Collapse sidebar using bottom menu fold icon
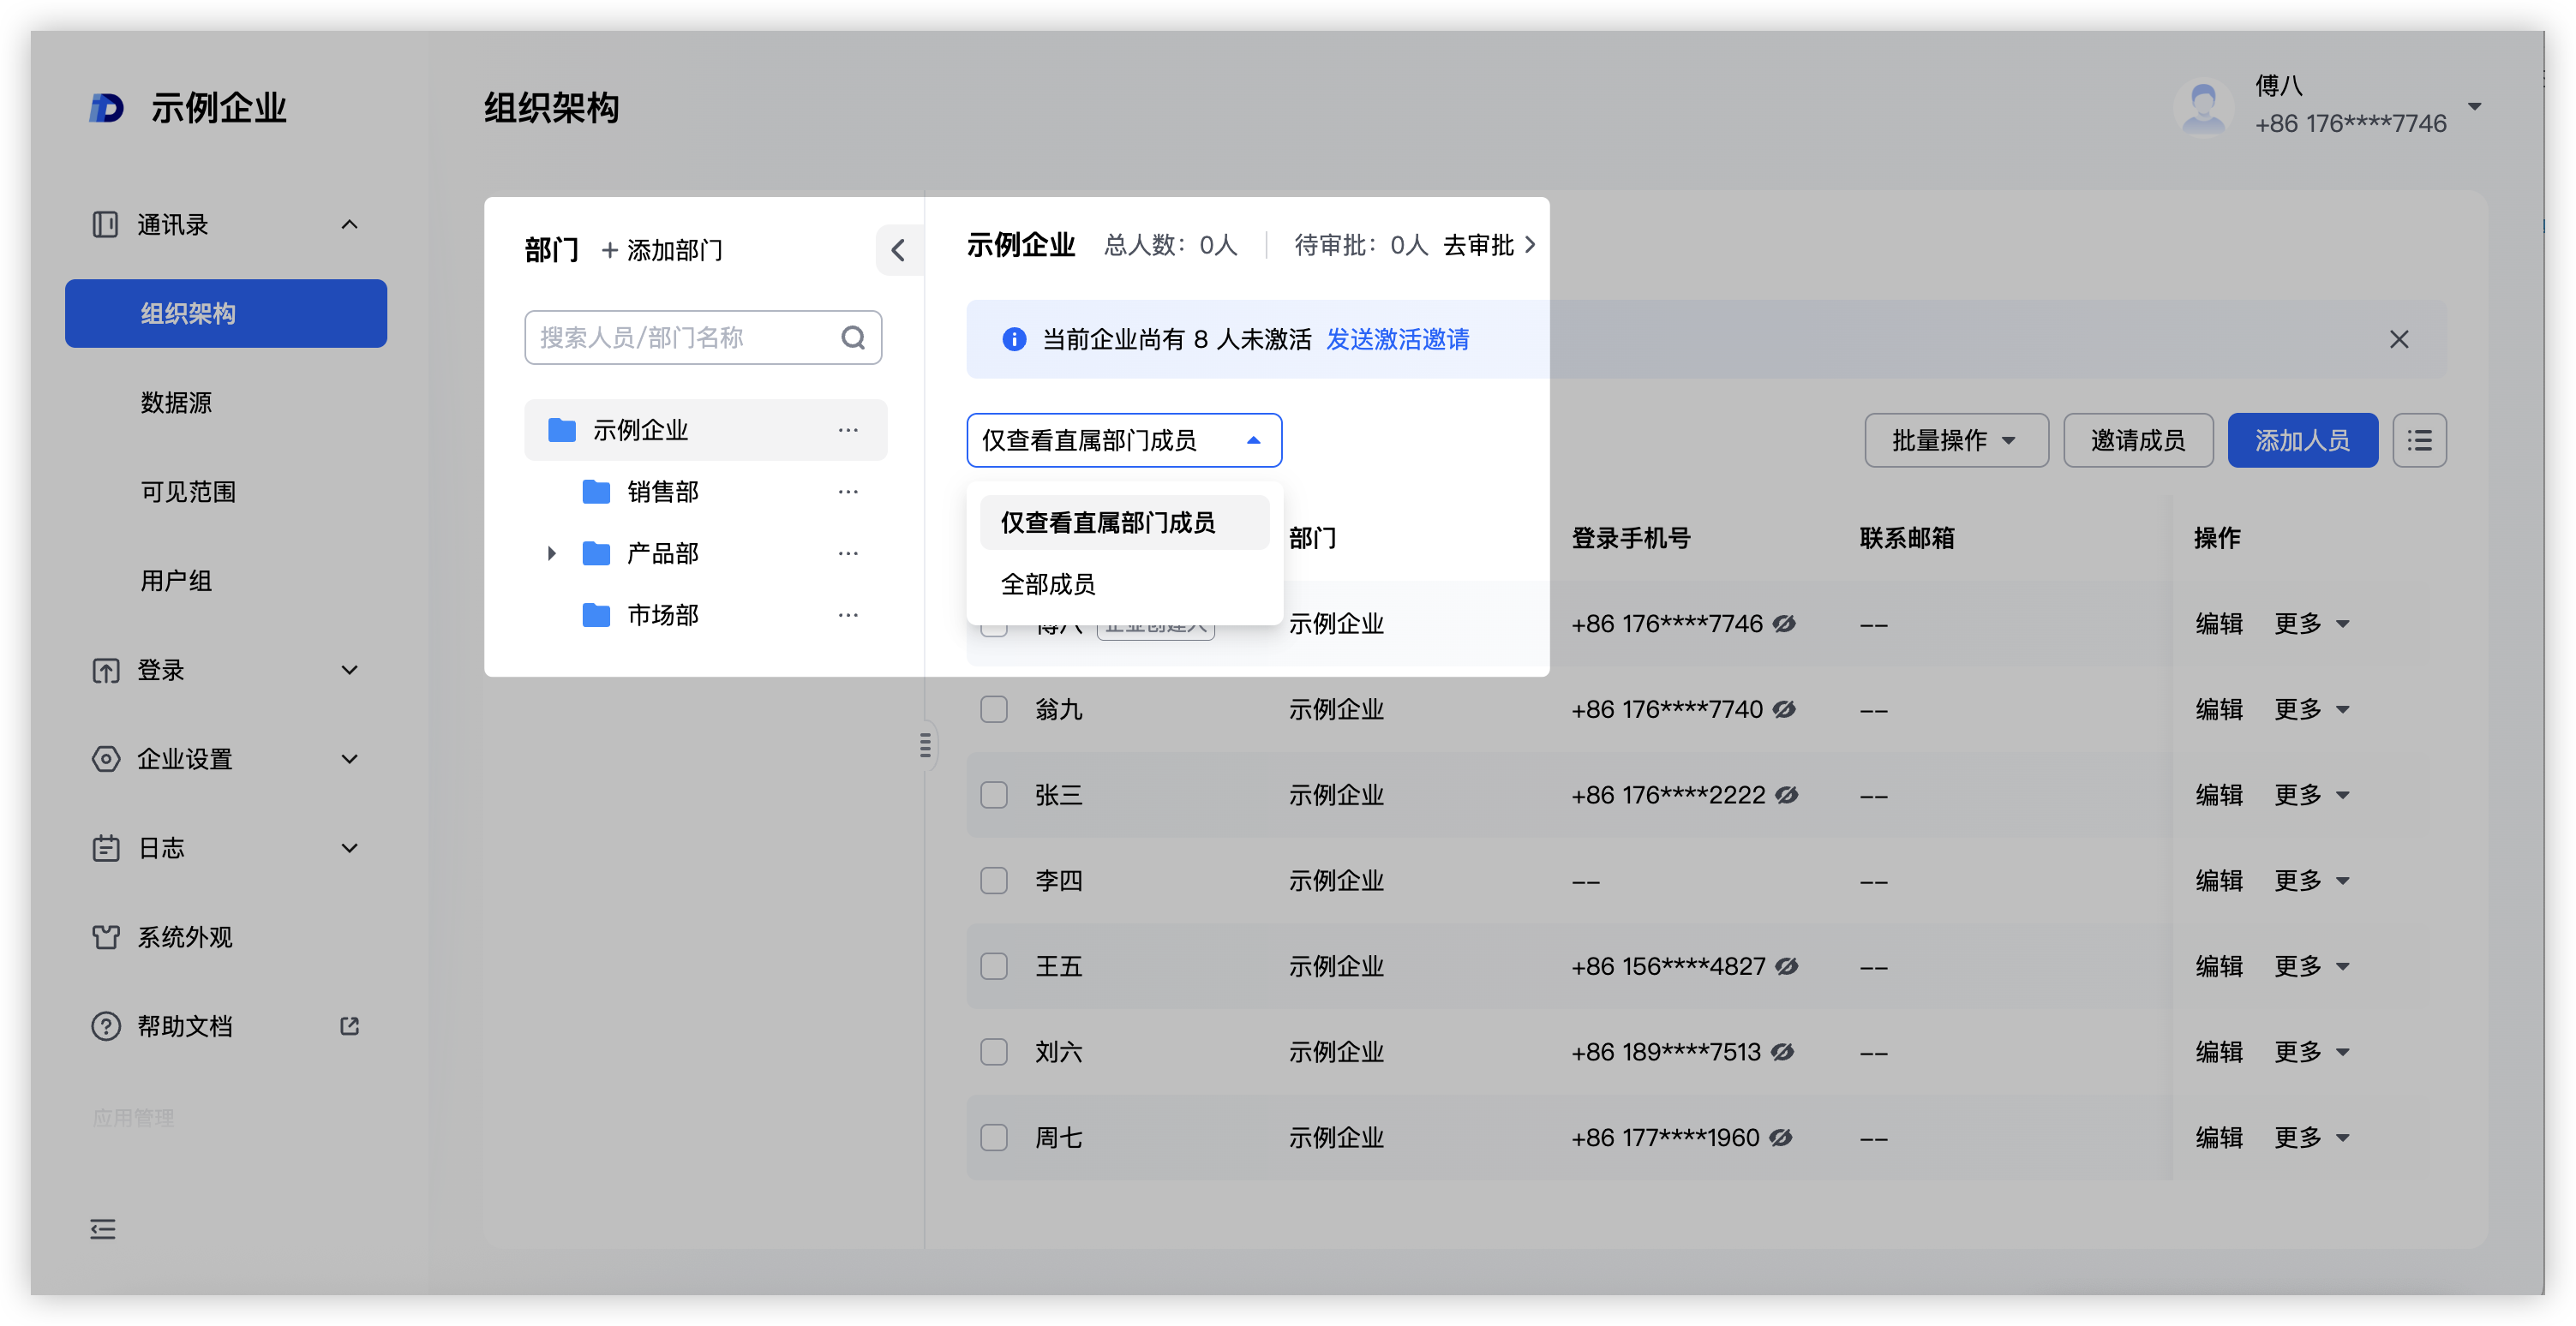 point(103,1228)
